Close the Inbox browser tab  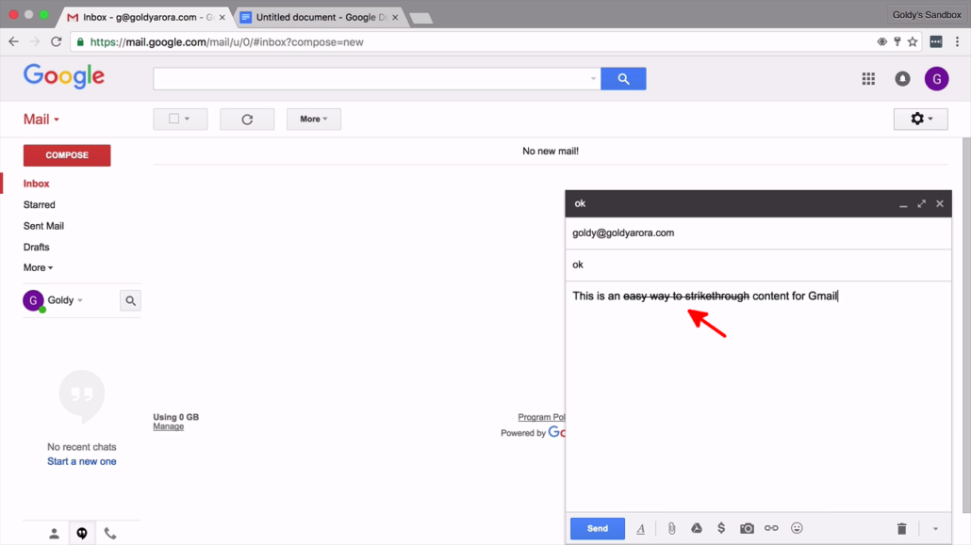222,17
